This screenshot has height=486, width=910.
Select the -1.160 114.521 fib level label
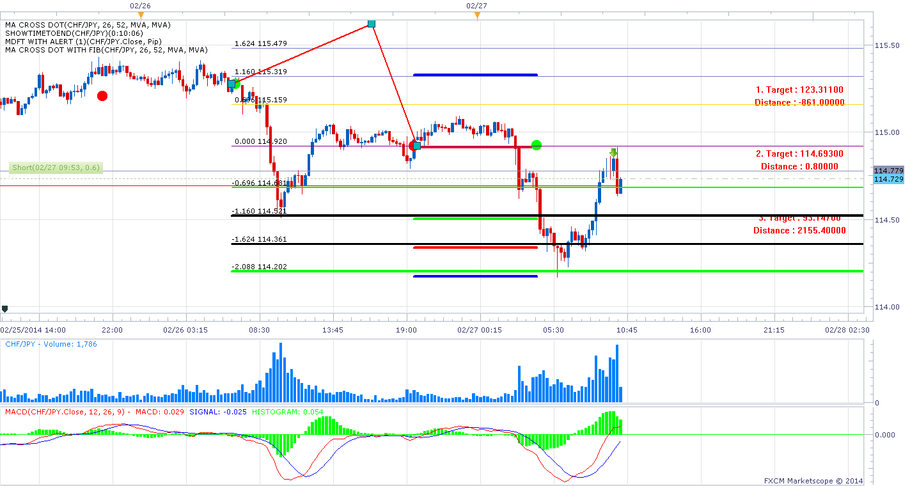pyautogui.click(x=259, y=211)
